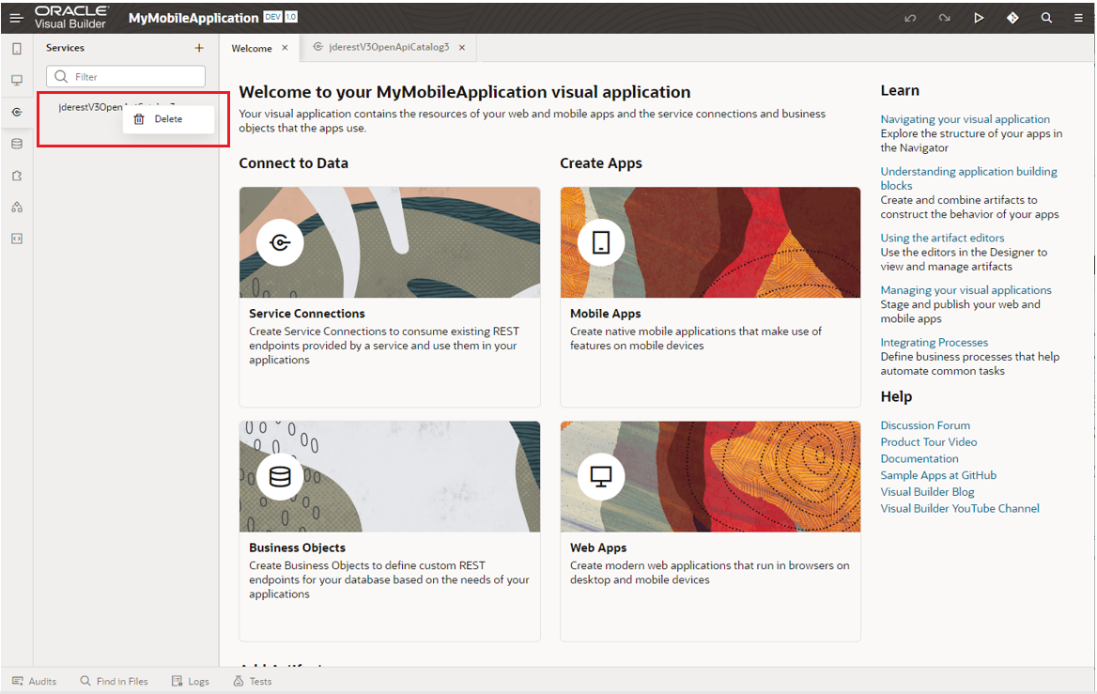Open Components puzzle navigator tab
The width and height of the screenshot is (1097, 694).
[17, 176]
